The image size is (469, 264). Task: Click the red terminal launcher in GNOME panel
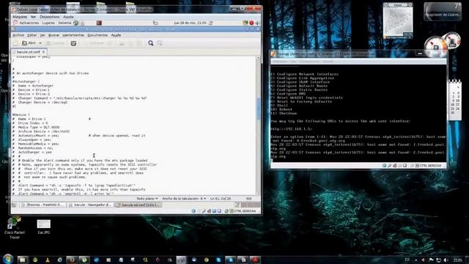(99, 23)
